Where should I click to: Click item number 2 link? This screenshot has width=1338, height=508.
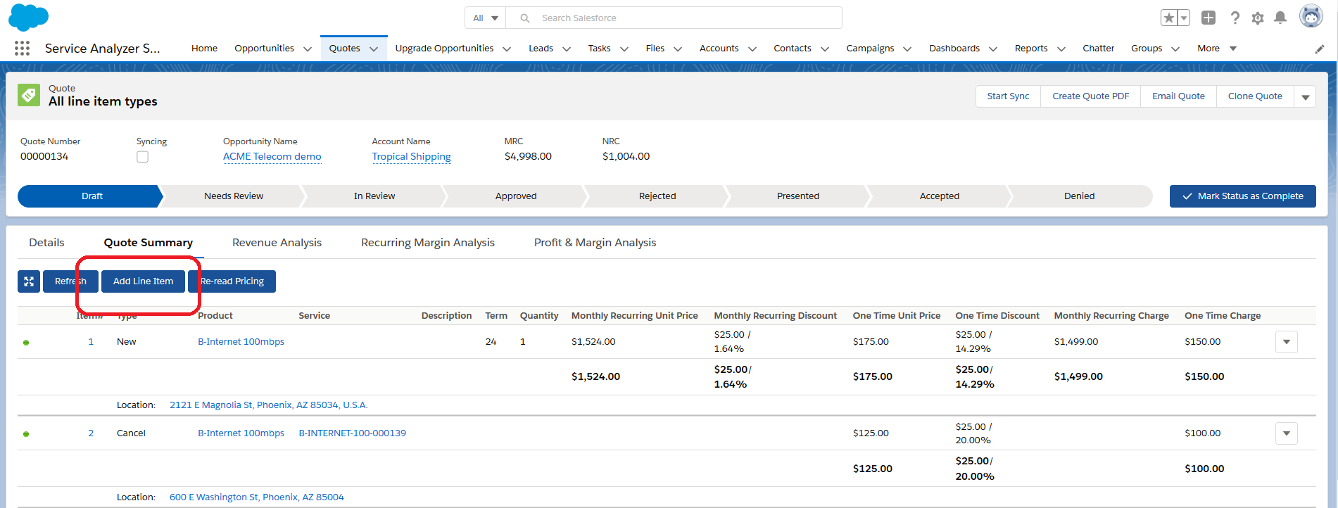point(91,433)
